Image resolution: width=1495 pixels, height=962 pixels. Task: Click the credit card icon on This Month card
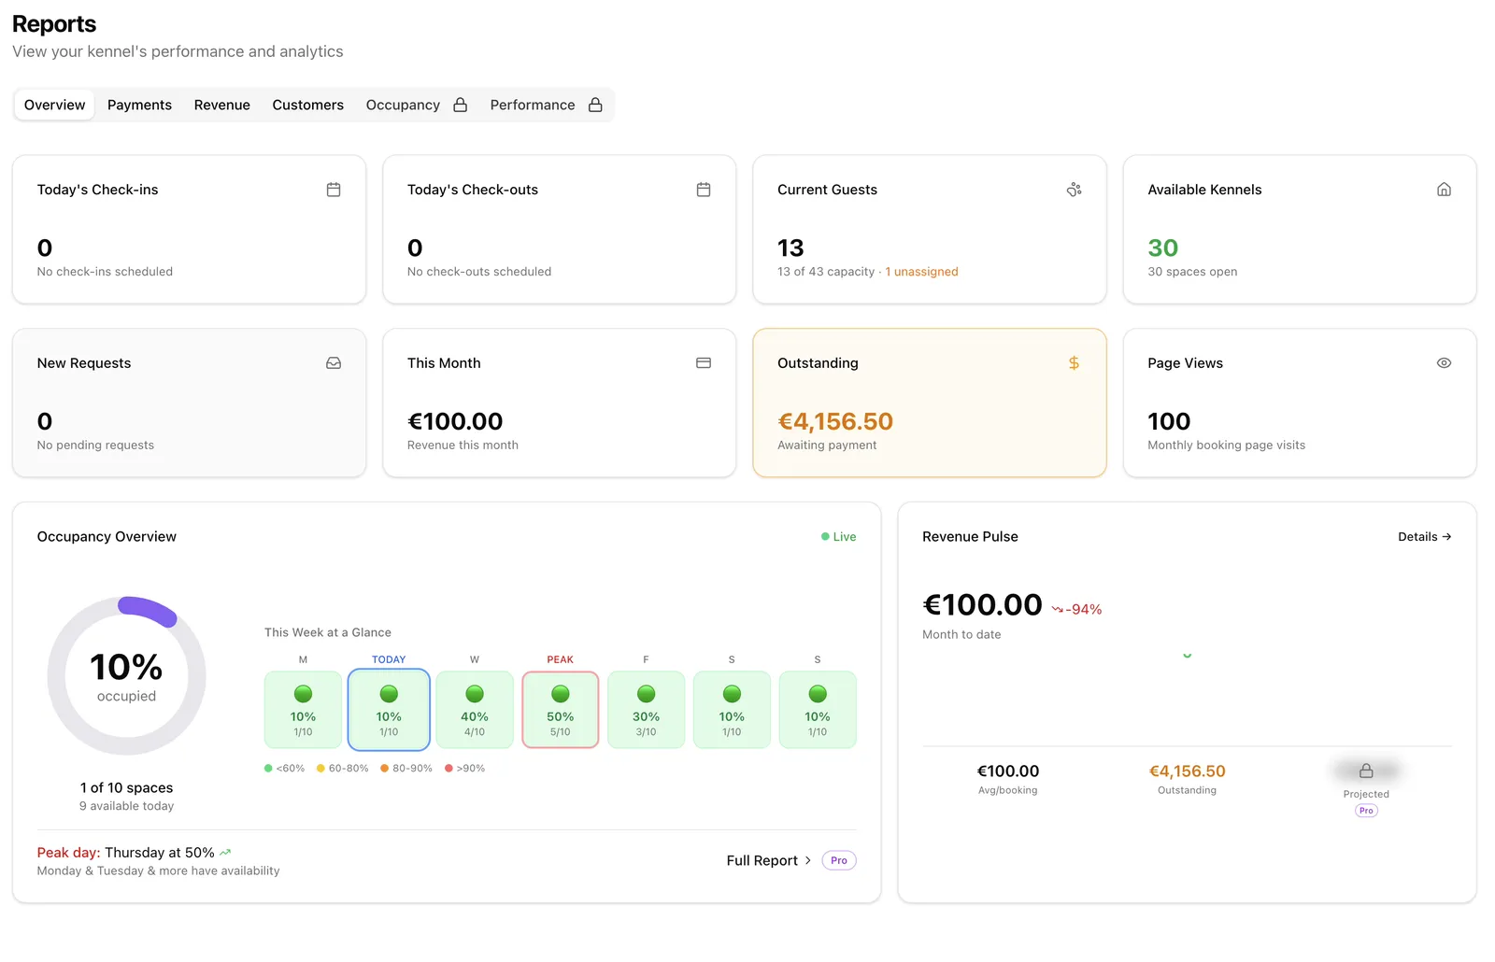(x=704, y=362)
